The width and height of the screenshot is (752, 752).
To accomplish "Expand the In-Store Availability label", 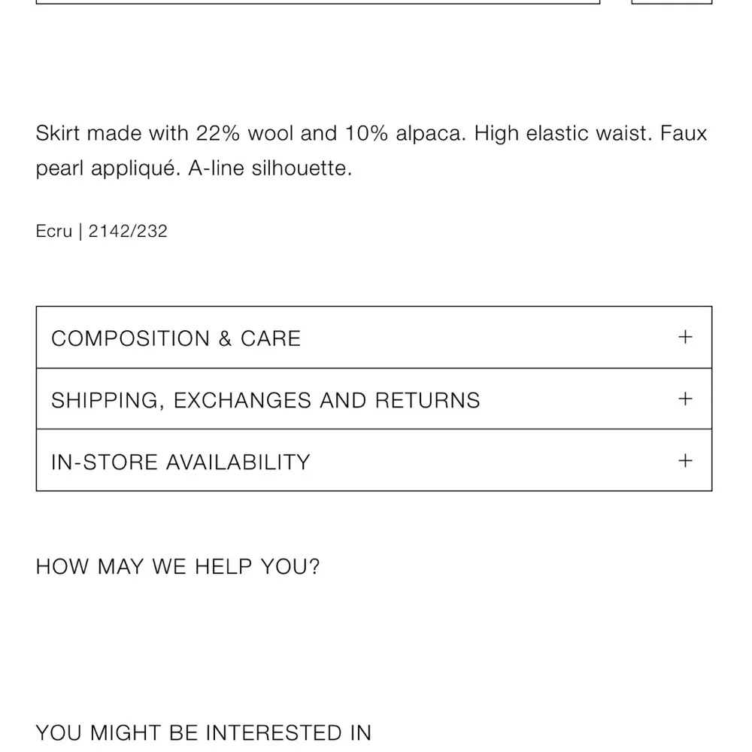I will 180,462.
